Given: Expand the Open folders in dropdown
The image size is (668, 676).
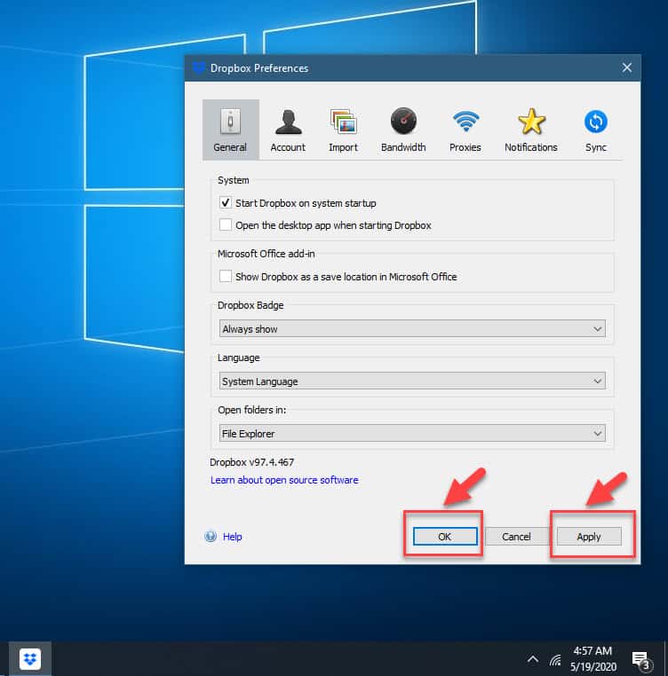Looking at the screenshot, I should pos(412,433).
